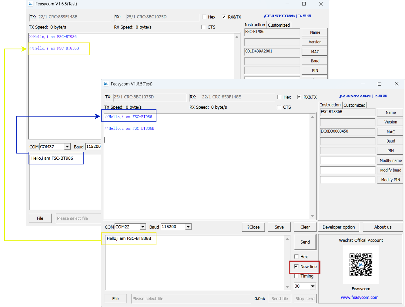This screenshot has width=405, height=307.
Task: Click the Modify baud button
Action: point(390,170)
